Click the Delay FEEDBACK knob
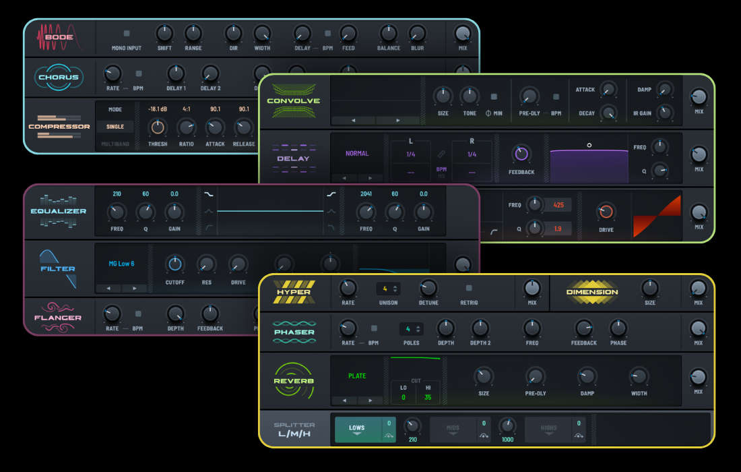 pos(521,154)
